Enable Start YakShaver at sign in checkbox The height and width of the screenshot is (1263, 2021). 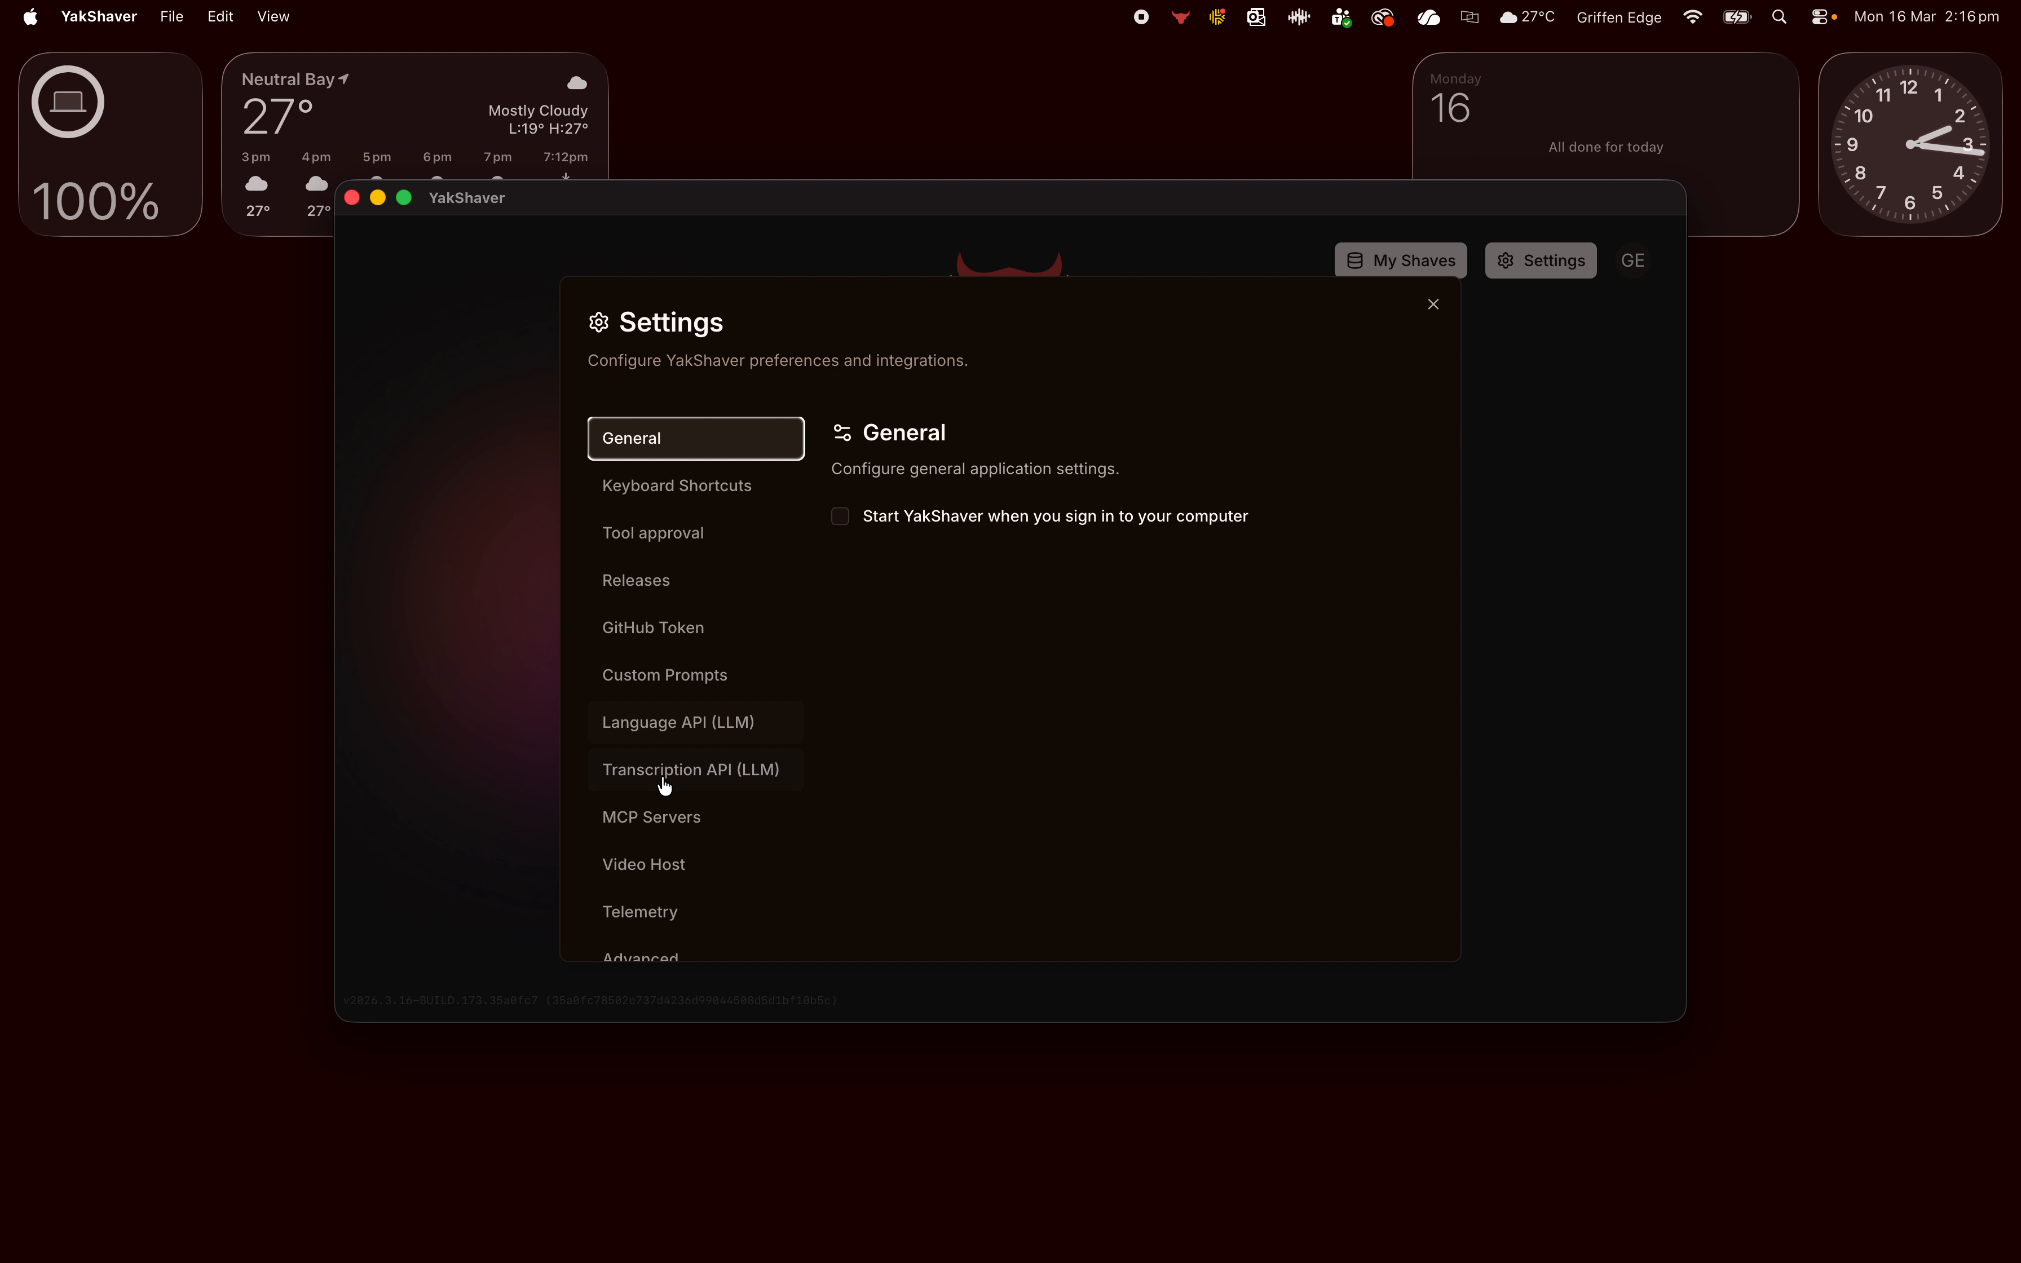pos(840,516)
